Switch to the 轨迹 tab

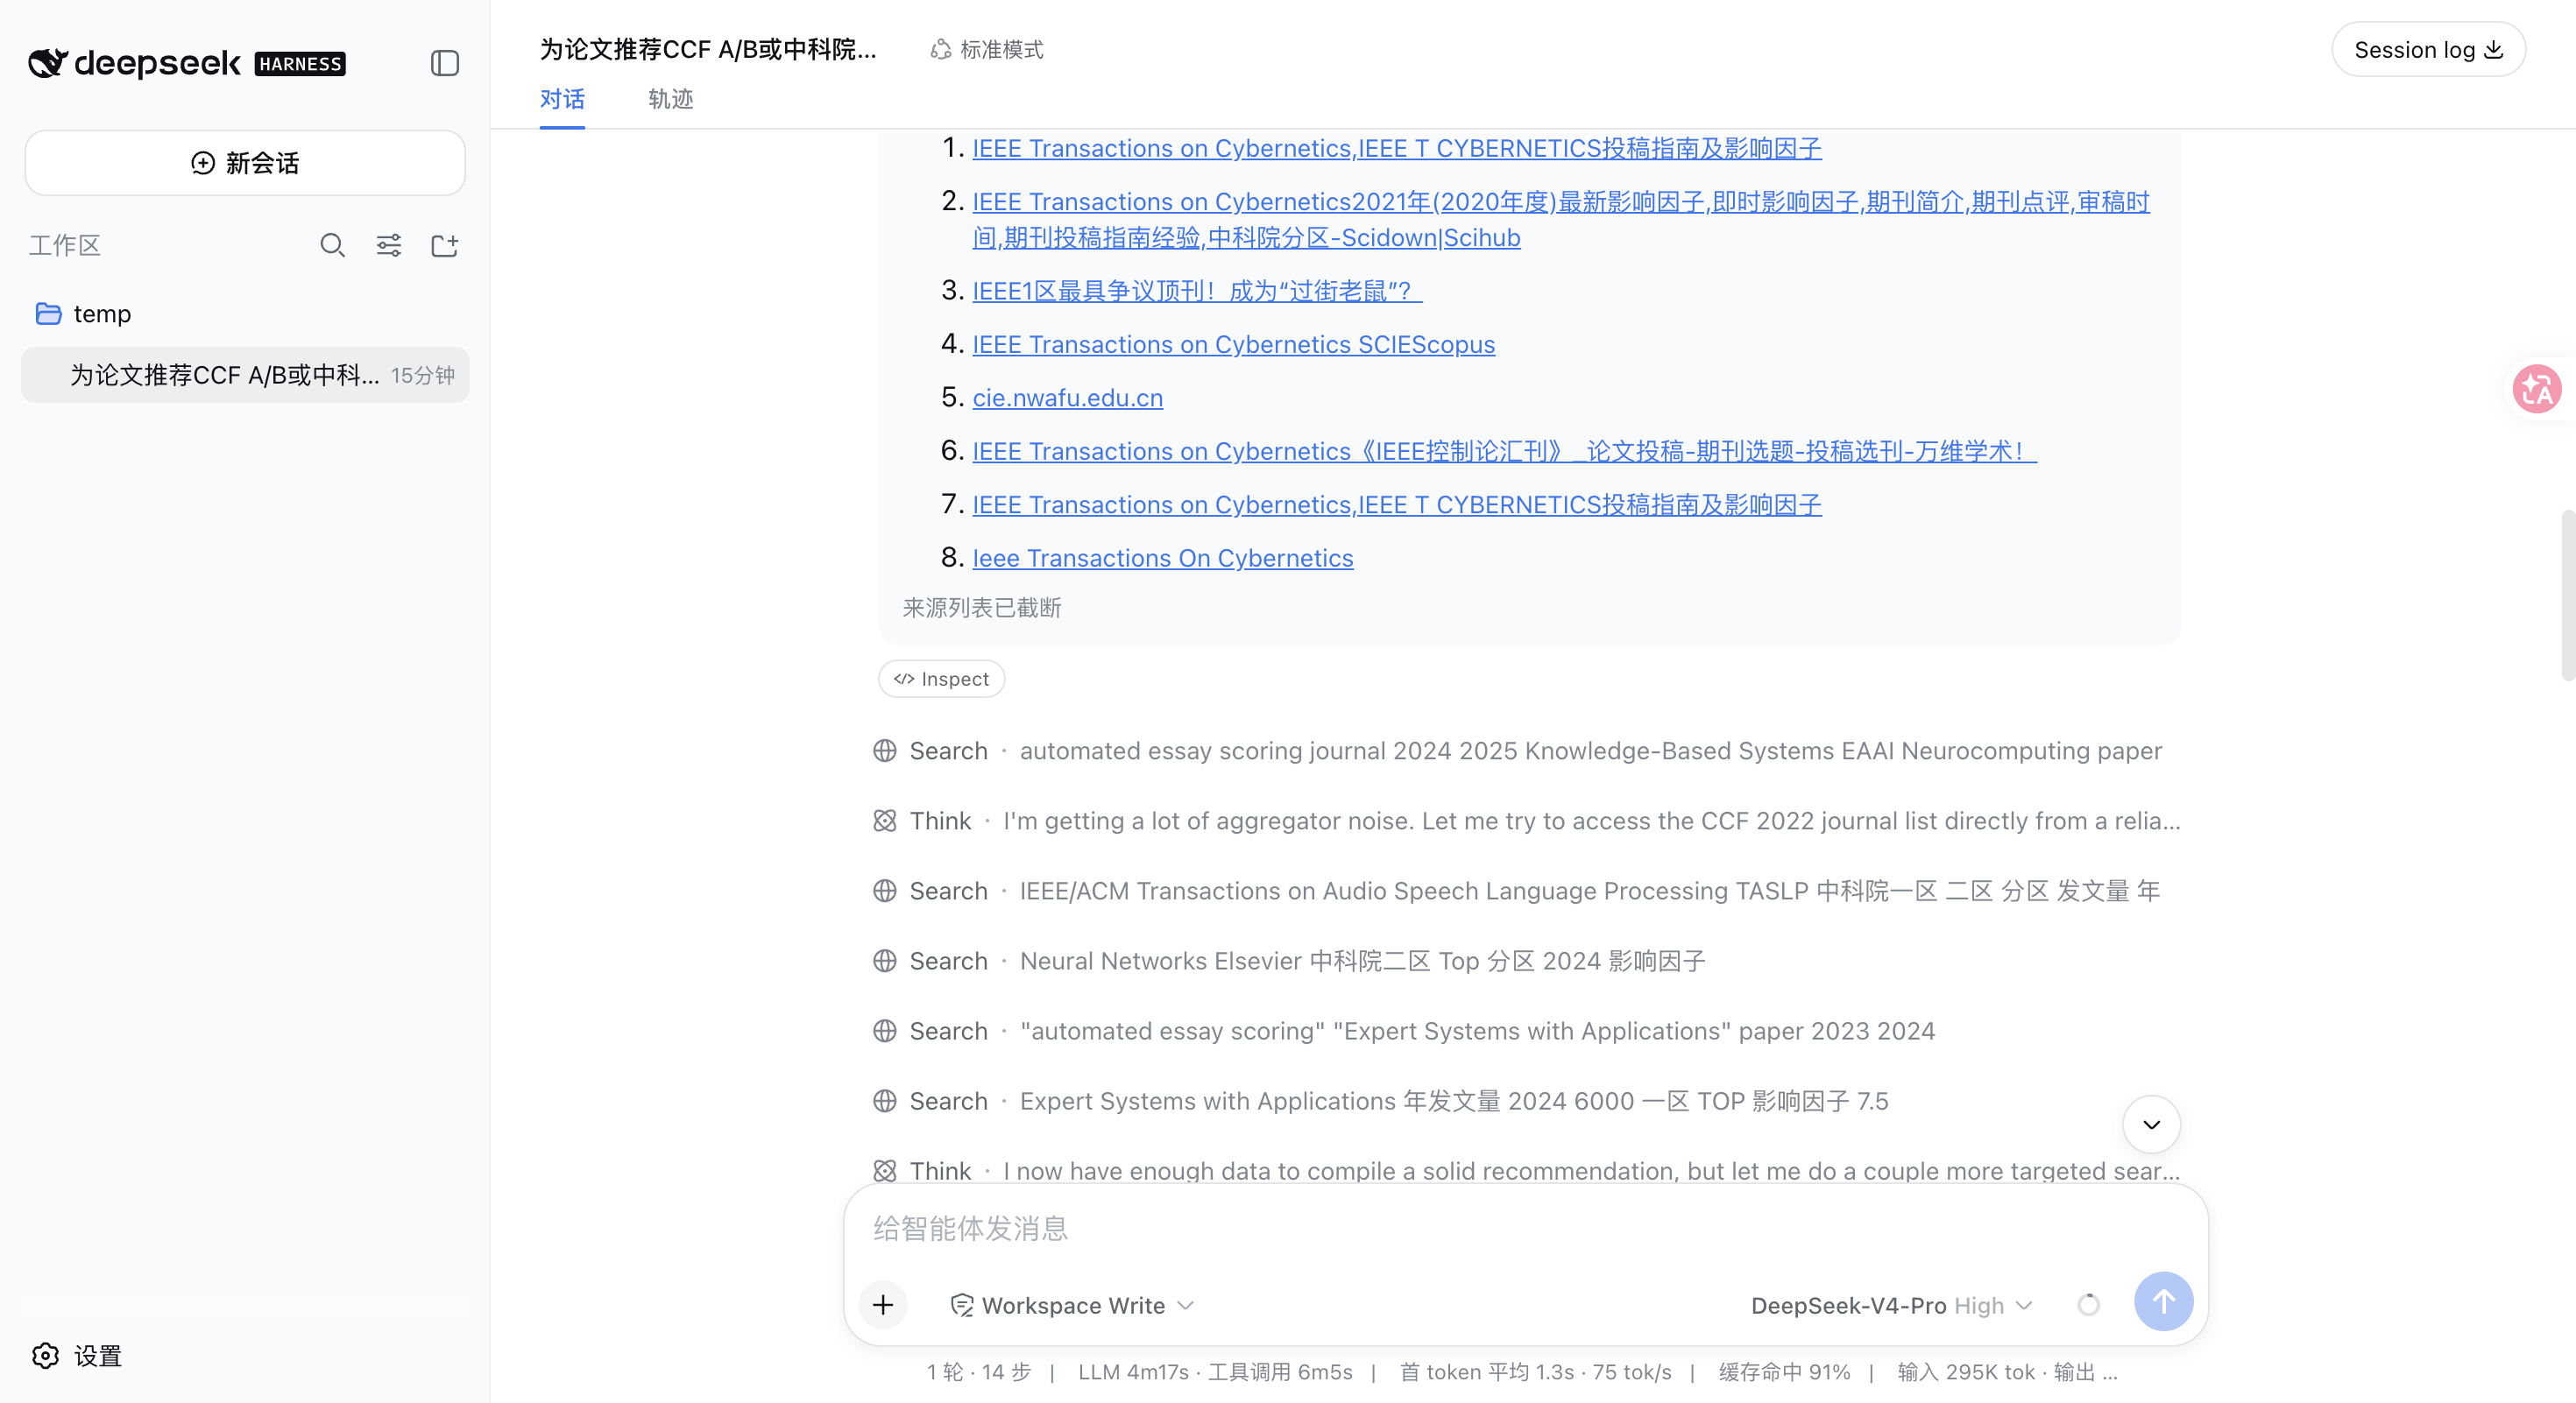(x=671, y=99)
